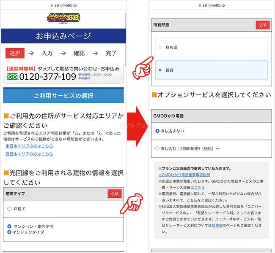Viewport: 275px width, 253px height.
Task: Click こちら link for 工事費・サービス詳細
Action: [x=199, y=188]
